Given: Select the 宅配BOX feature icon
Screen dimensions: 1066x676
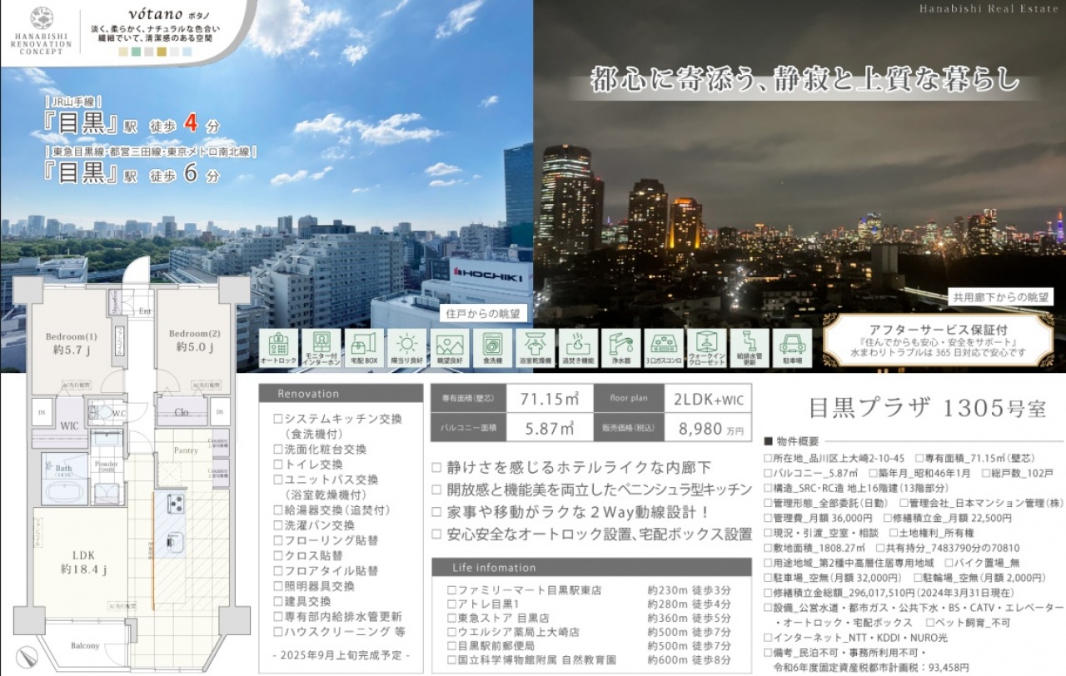Looking at the screenshot, I should click(x=363, y=349).
